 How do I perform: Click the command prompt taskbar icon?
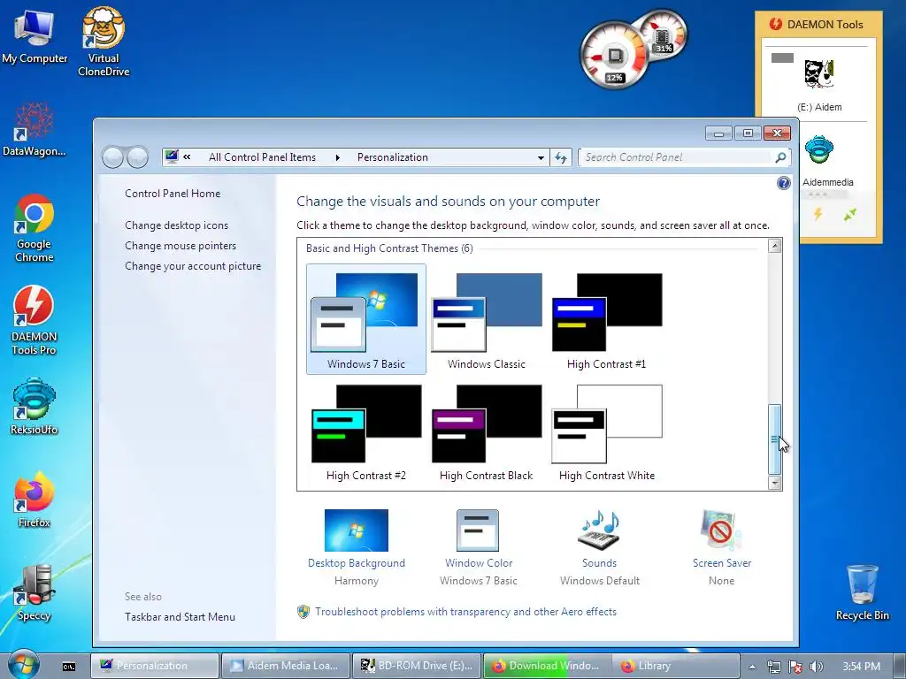pos(69,667)
